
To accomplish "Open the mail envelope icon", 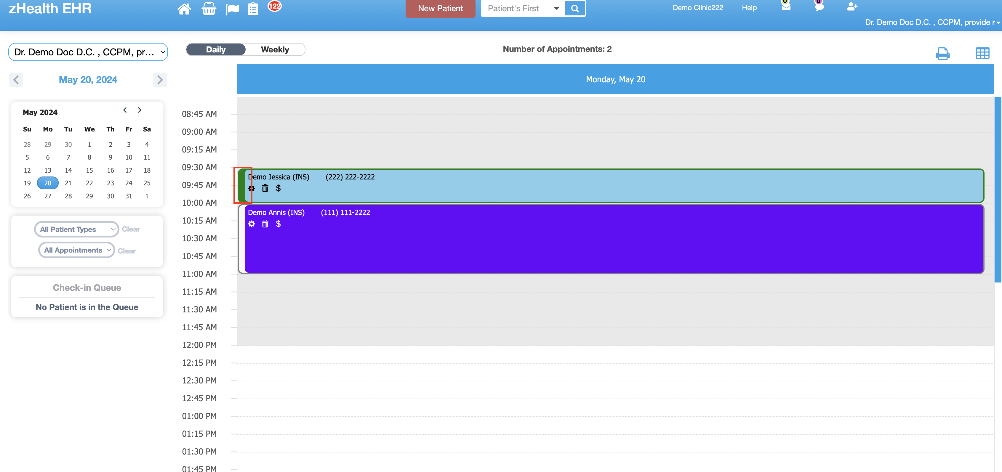I will (786, 7).
